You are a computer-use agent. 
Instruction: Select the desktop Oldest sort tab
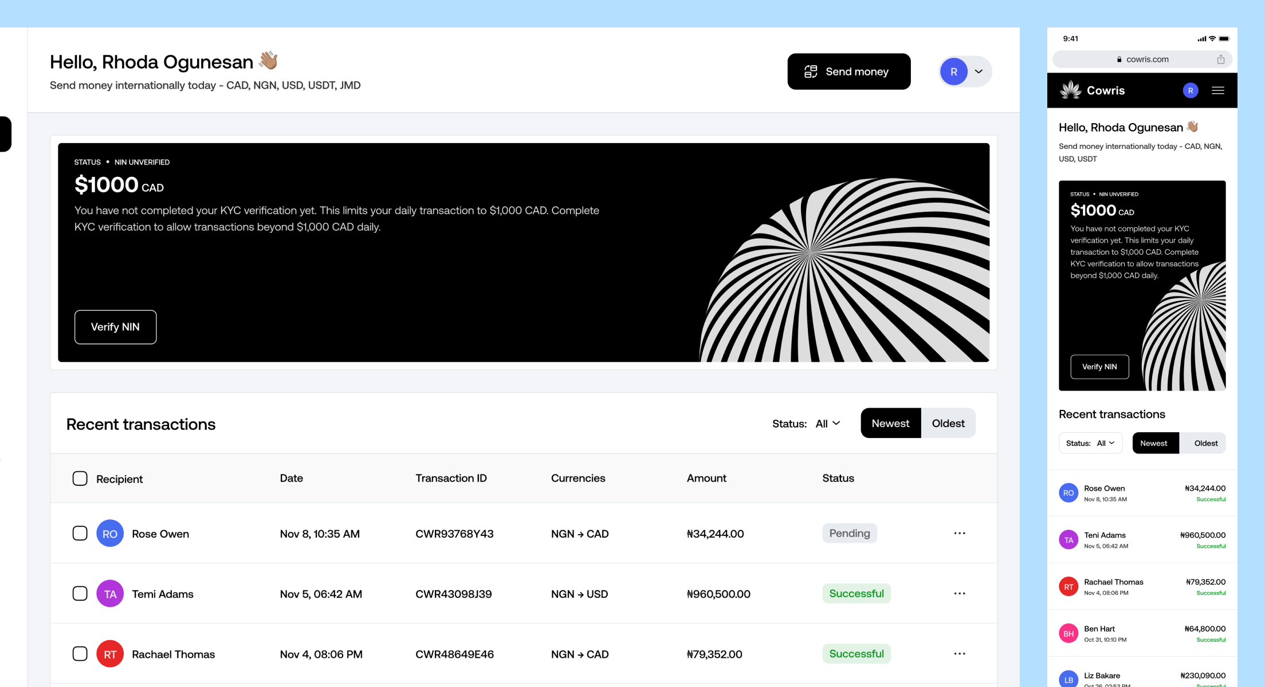[948, 423]
